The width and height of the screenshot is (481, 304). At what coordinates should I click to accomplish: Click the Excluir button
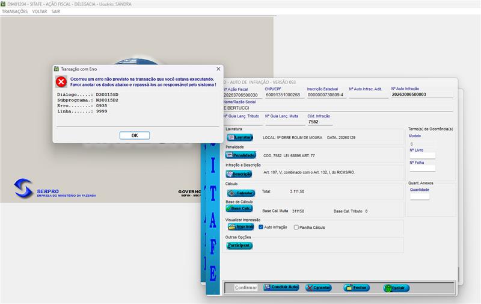point(396,288)
